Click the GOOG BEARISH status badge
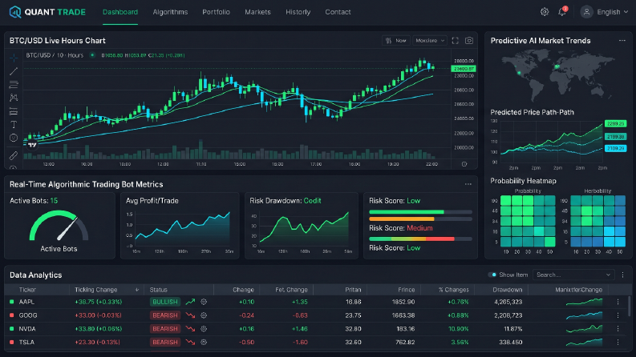 165,315
